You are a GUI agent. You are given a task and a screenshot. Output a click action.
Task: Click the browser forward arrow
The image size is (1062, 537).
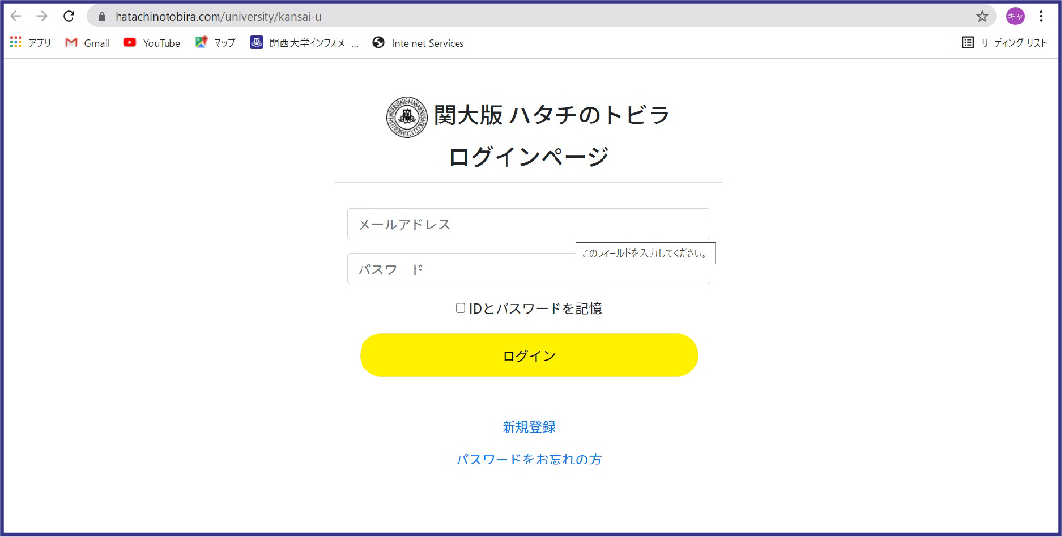click(42, 17)
